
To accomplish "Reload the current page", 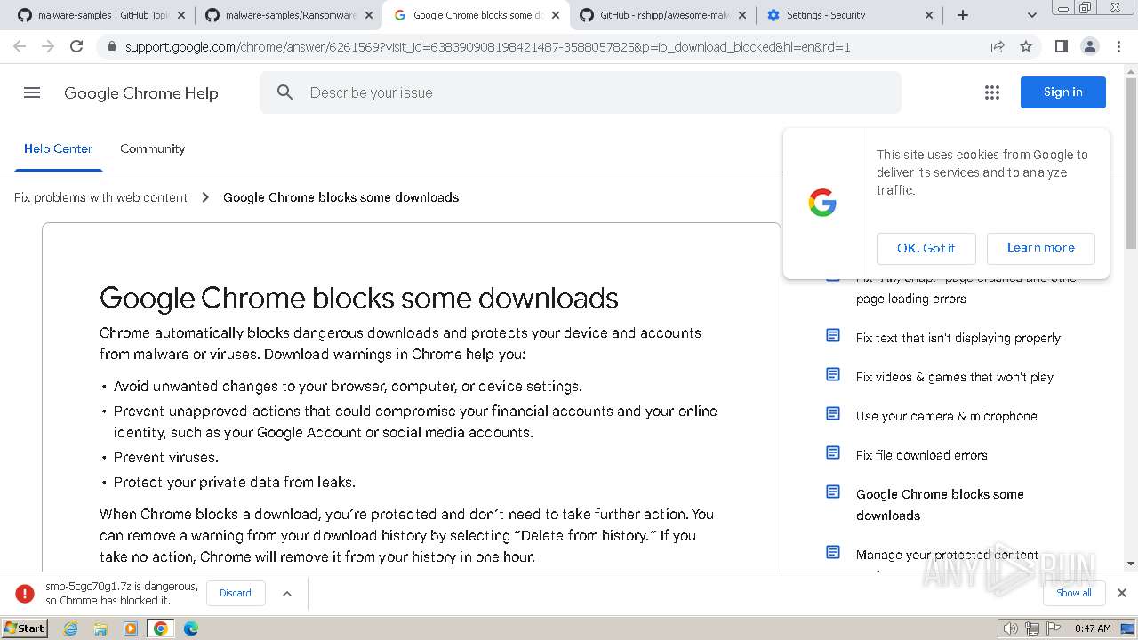I will coord(76,46).
